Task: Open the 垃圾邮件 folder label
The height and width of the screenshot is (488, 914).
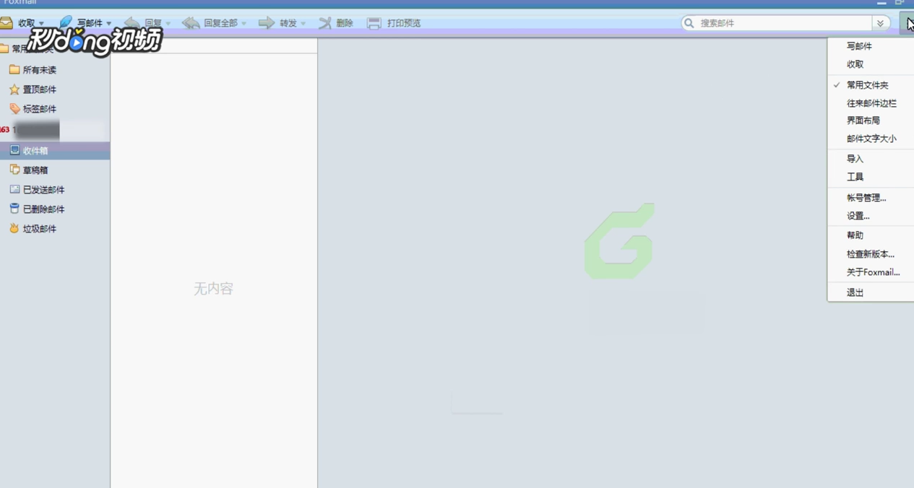Action: point(40,229)
